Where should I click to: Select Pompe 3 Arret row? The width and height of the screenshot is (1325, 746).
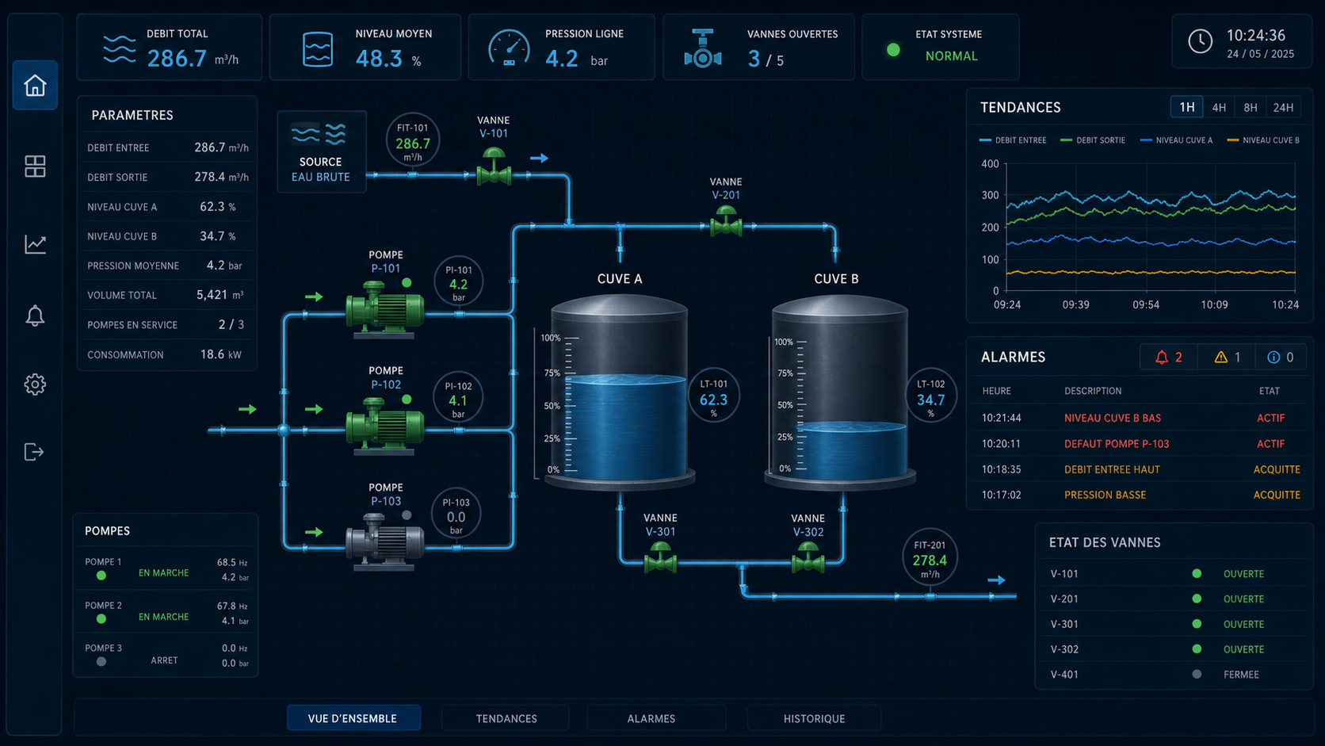click(166, 656)
